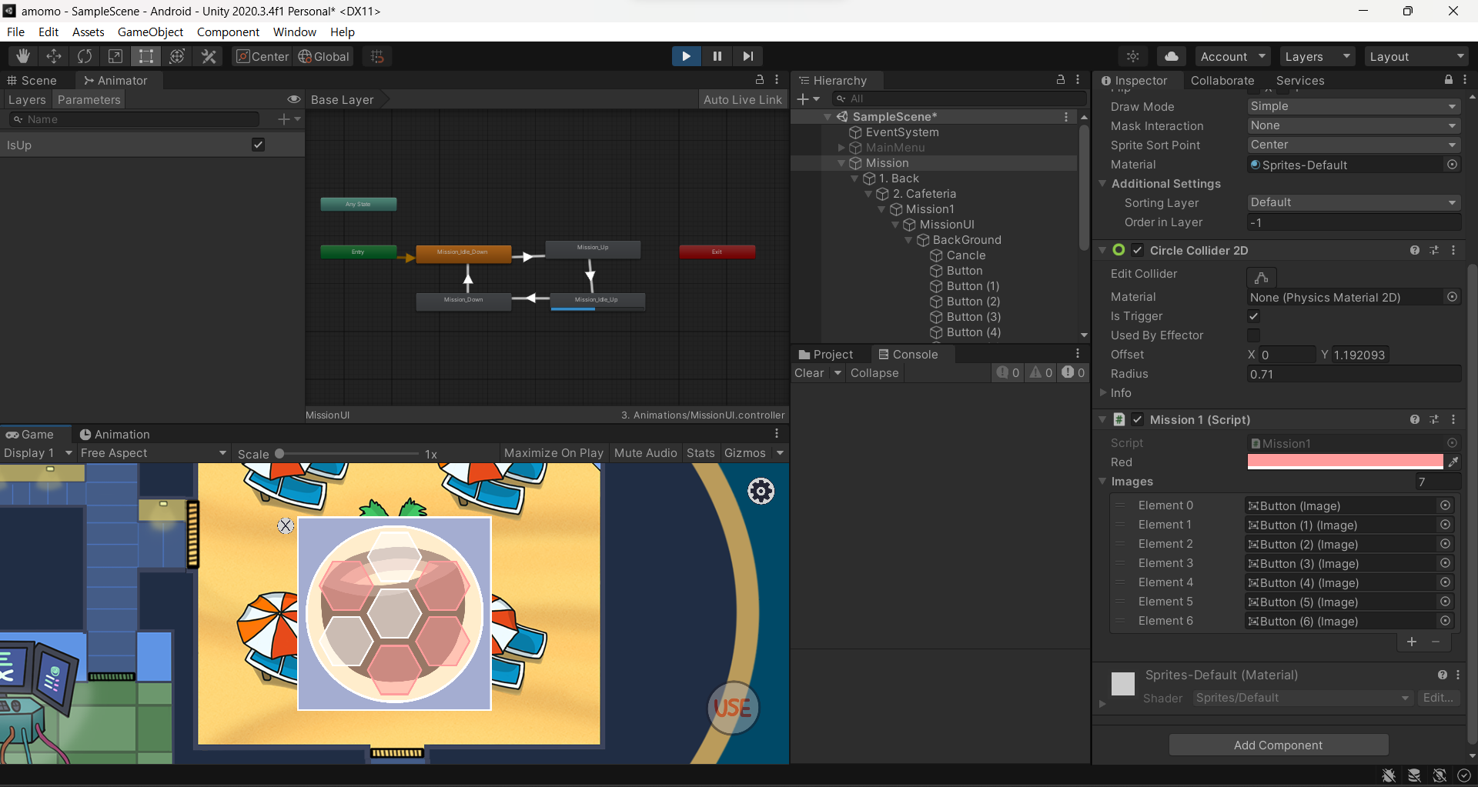Click the game settings gear icon
This screenshot has width=1478, height=787.
point(761,491)
